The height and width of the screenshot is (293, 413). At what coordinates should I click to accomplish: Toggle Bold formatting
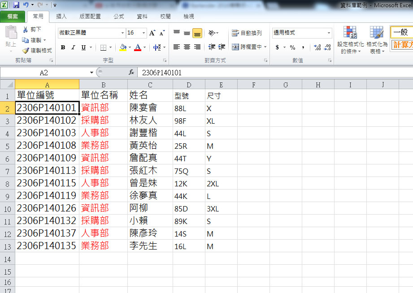[x=63, y=47]
